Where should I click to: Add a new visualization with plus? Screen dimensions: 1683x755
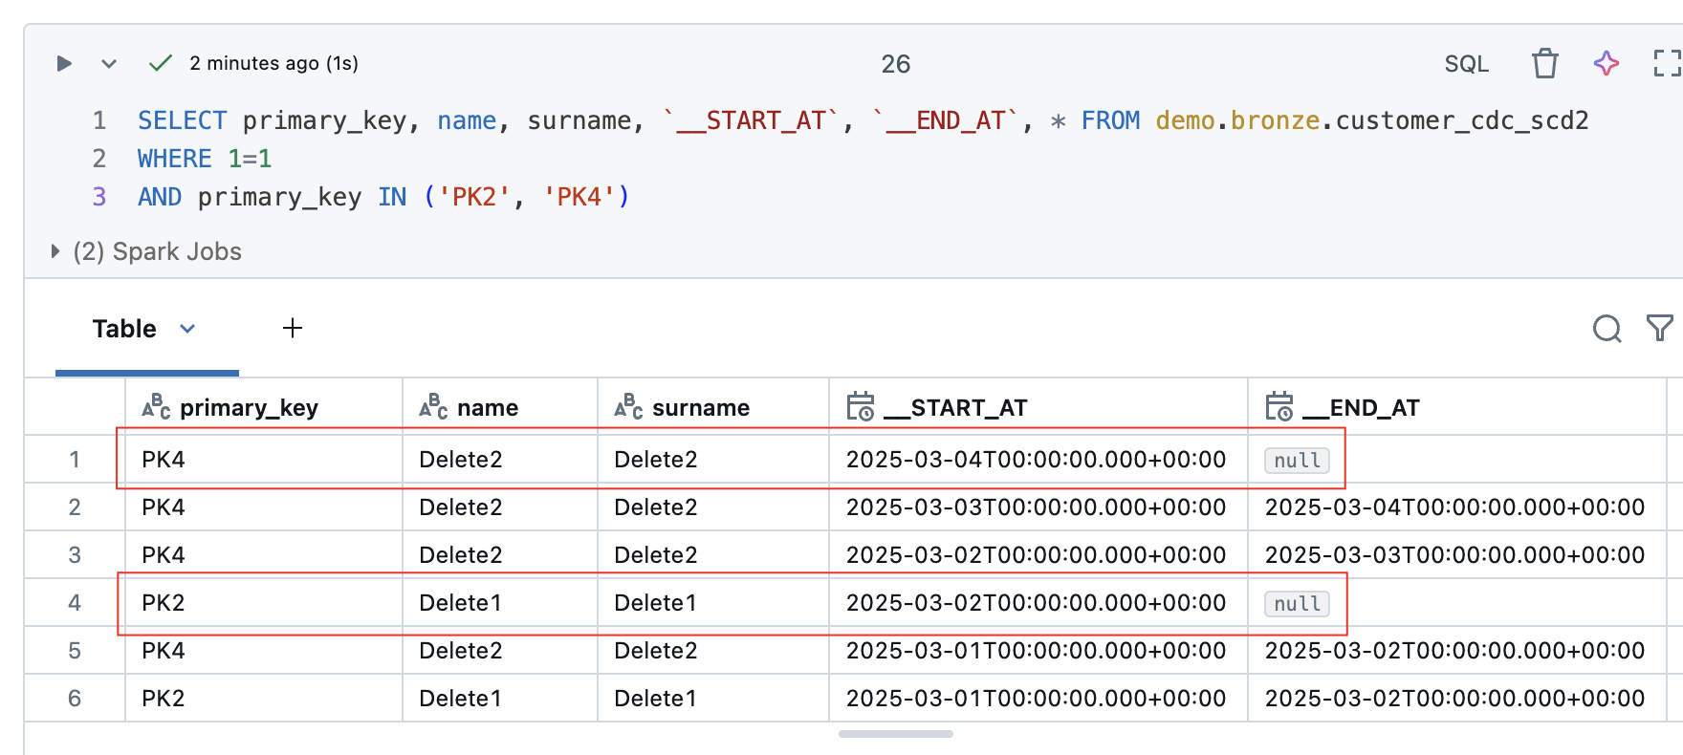(x=293, y=329)
